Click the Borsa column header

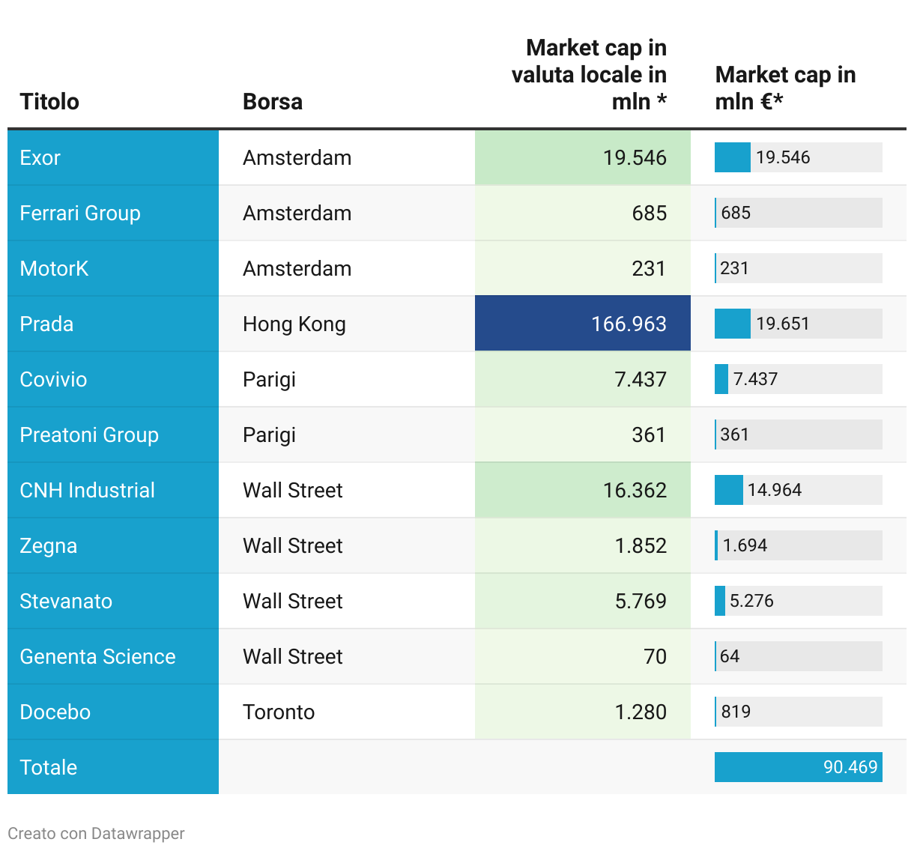click(273, 101)
